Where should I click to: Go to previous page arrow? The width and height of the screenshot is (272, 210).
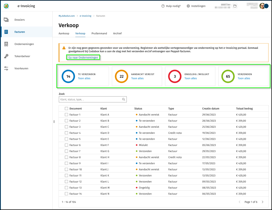[240, 202]
